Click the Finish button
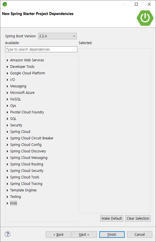This screenshot has width=156, height=242. coord(112,234)
